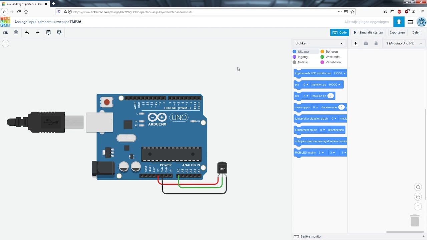Open the component list table view icon
The width and height of the screenshot is (427, 240).
[x=410, y=22]
